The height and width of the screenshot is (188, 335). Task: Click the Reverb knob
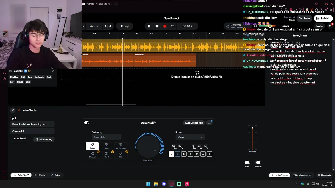point(258,163)
